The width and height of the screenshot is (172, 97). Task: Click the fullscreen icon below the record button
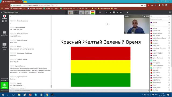pyautogui.click(x=6, y=21)
